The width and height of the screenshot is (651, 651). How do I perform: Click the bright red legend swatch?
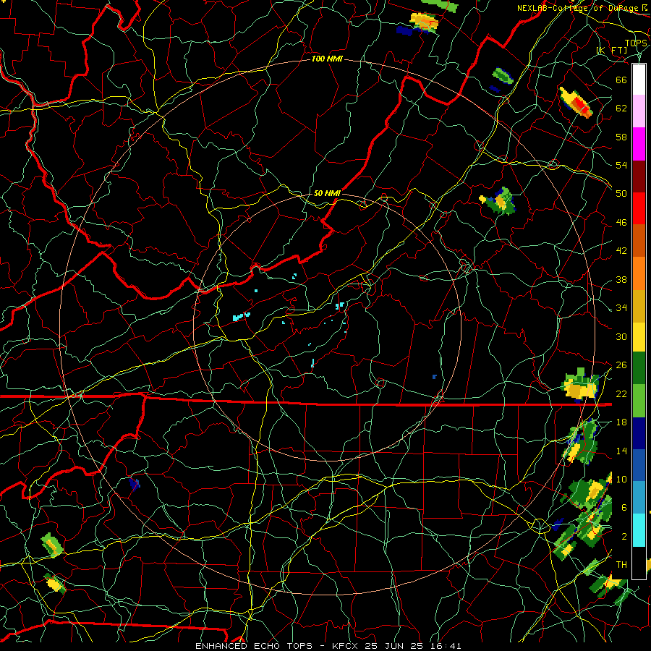639,208
